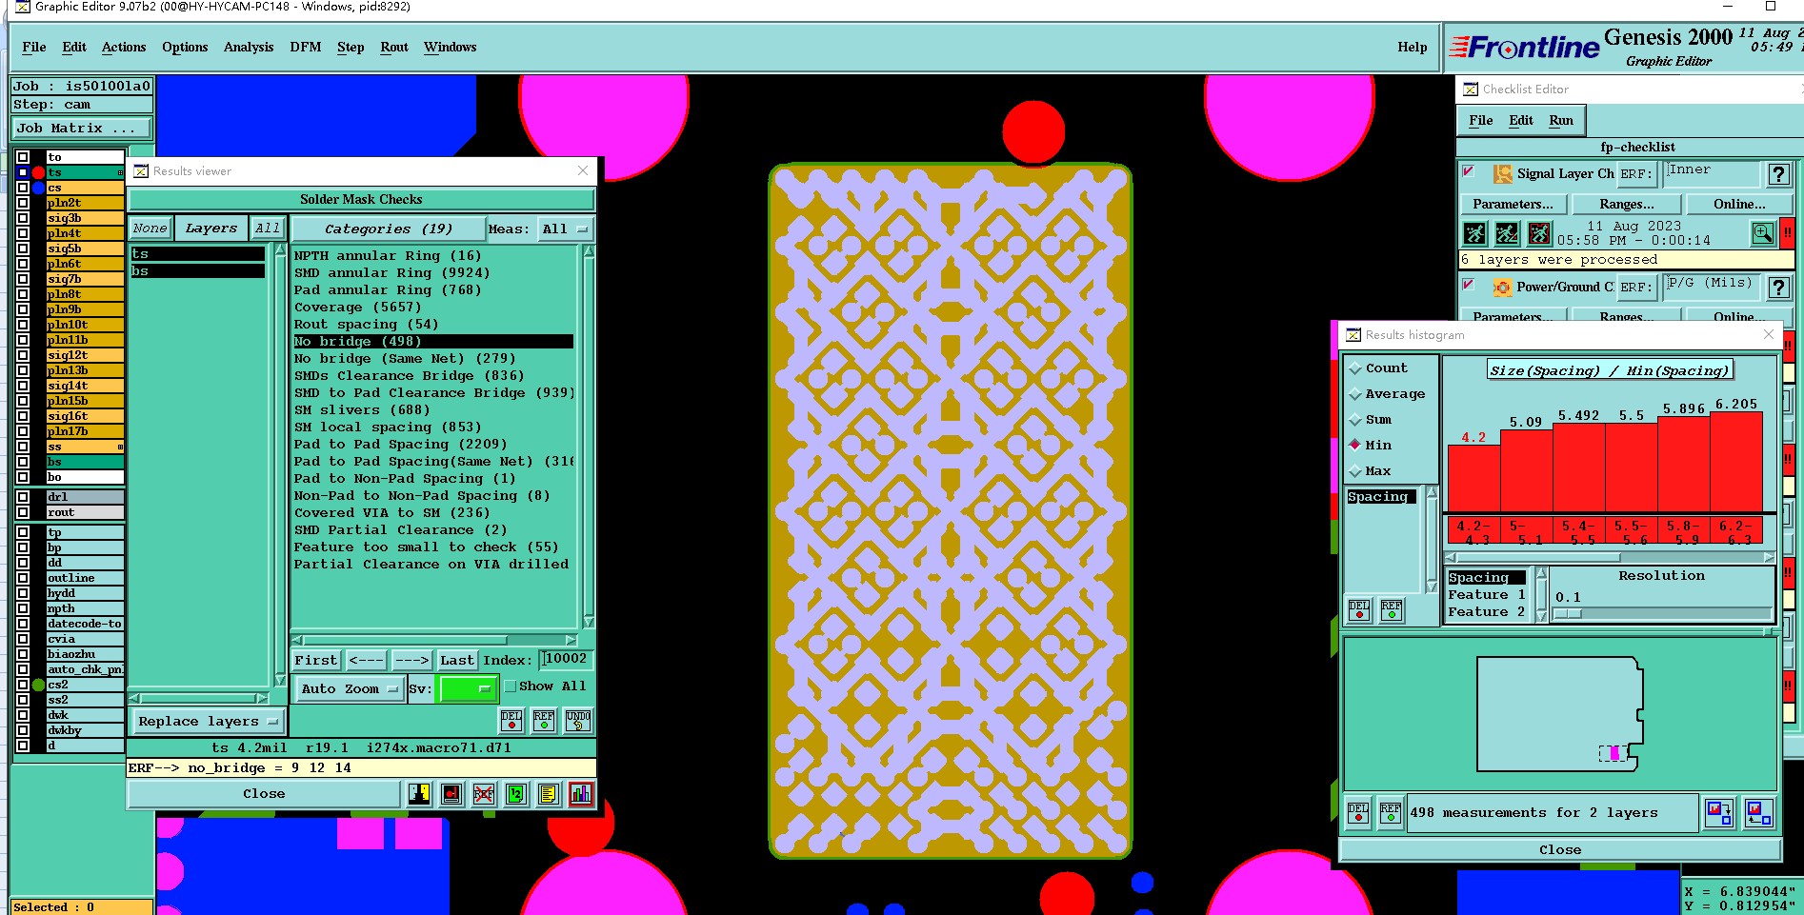Click the First button
Viewport: 1804px width, 915px height.
316,661
